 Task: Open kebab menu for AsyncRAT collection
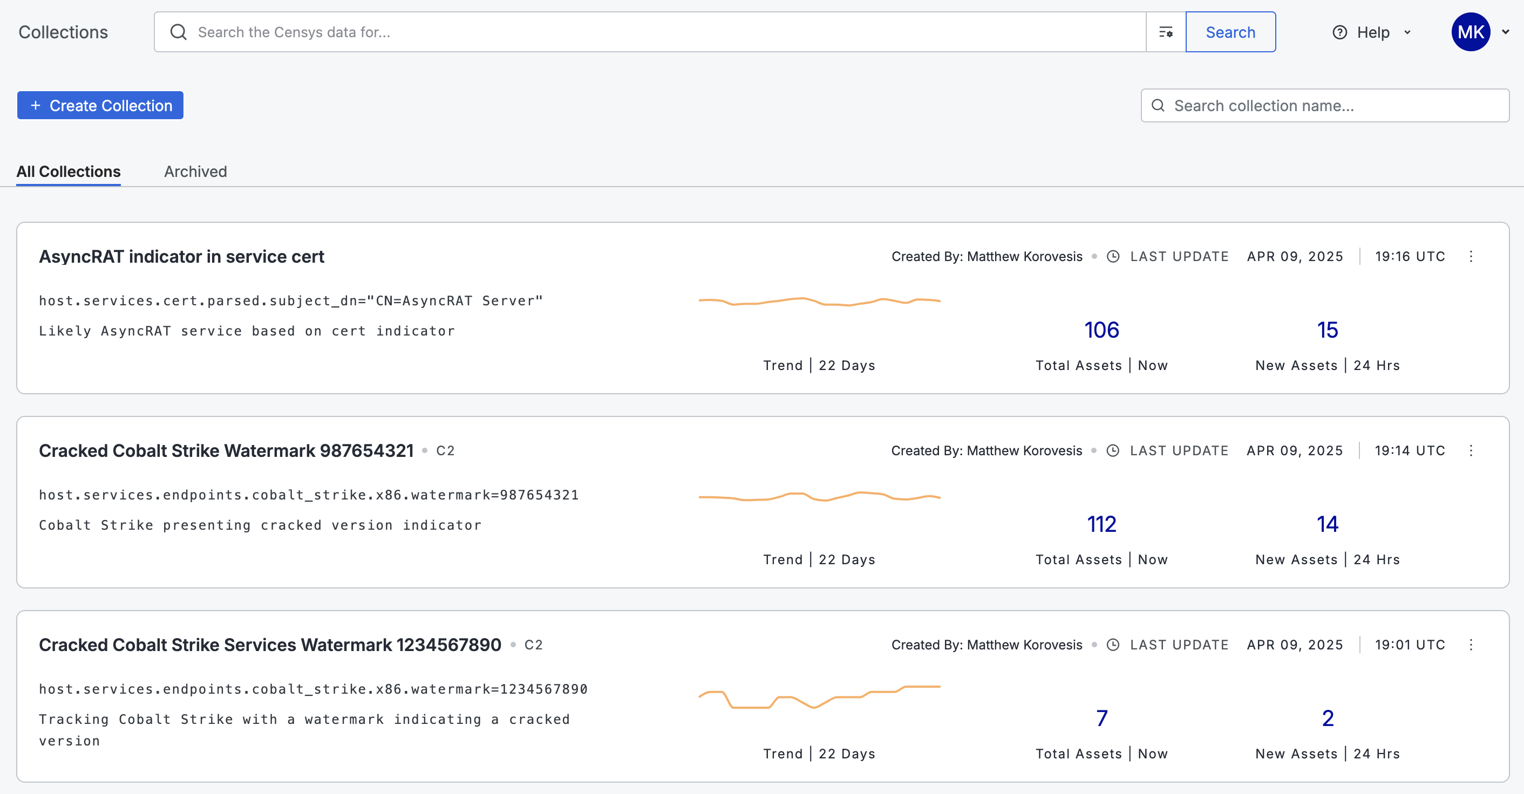(1471, 256)
